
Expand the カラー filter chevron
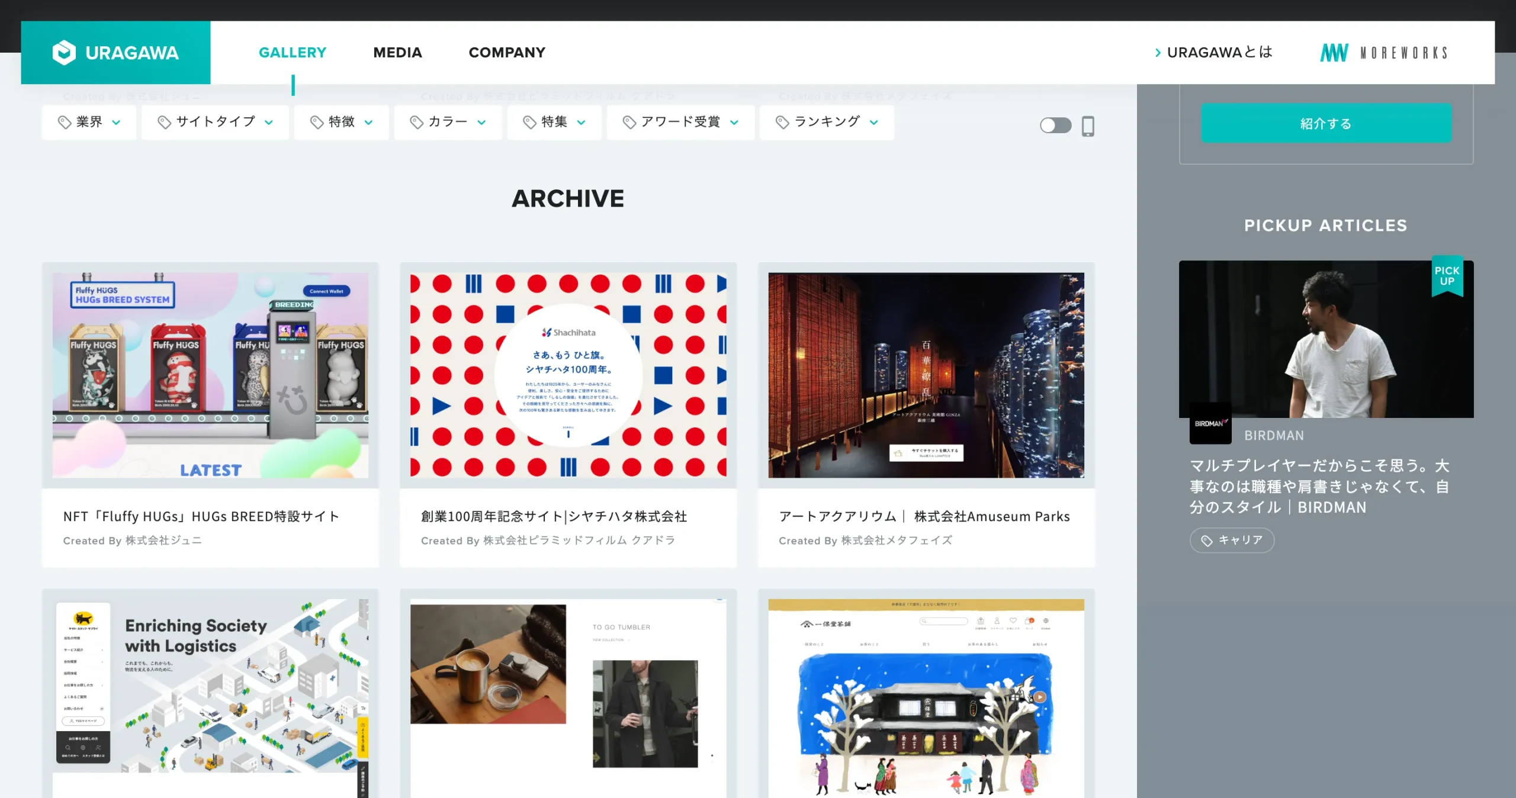pos(481,123)
